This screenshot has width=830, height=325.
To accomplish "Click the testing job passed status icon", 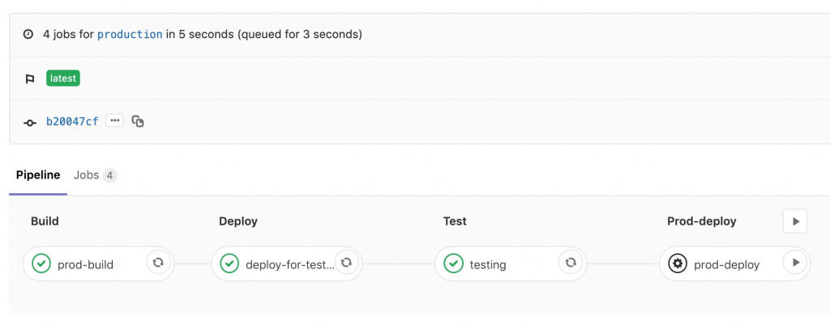I will tap(453, 264).
